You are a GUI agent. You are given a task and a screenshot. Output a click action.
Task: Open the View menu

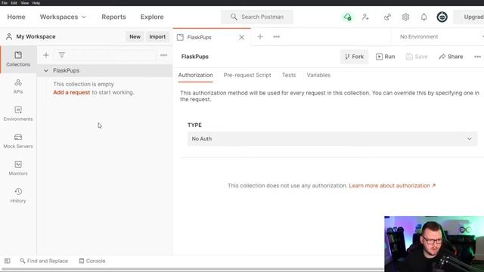25,3
